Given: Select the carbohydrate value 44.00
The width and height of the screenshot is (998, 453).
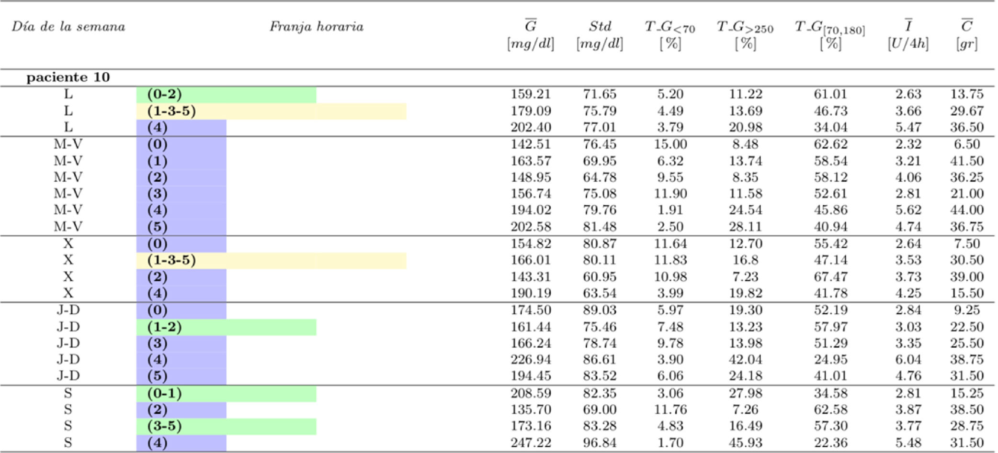Looking at the screenshot, I should pos(966,210).
